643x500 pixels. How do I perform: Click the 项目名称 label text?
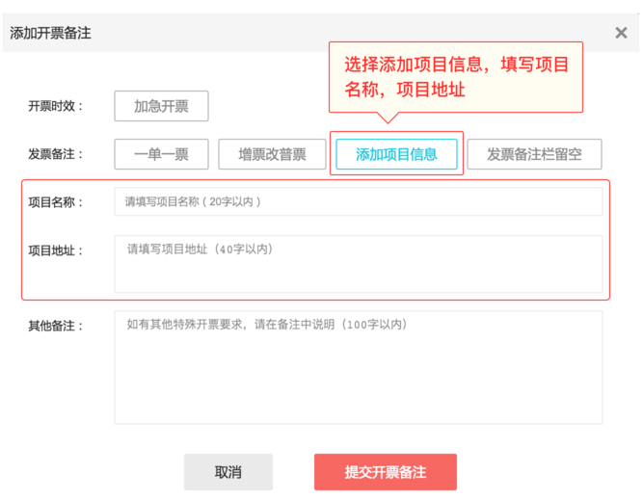56,202
